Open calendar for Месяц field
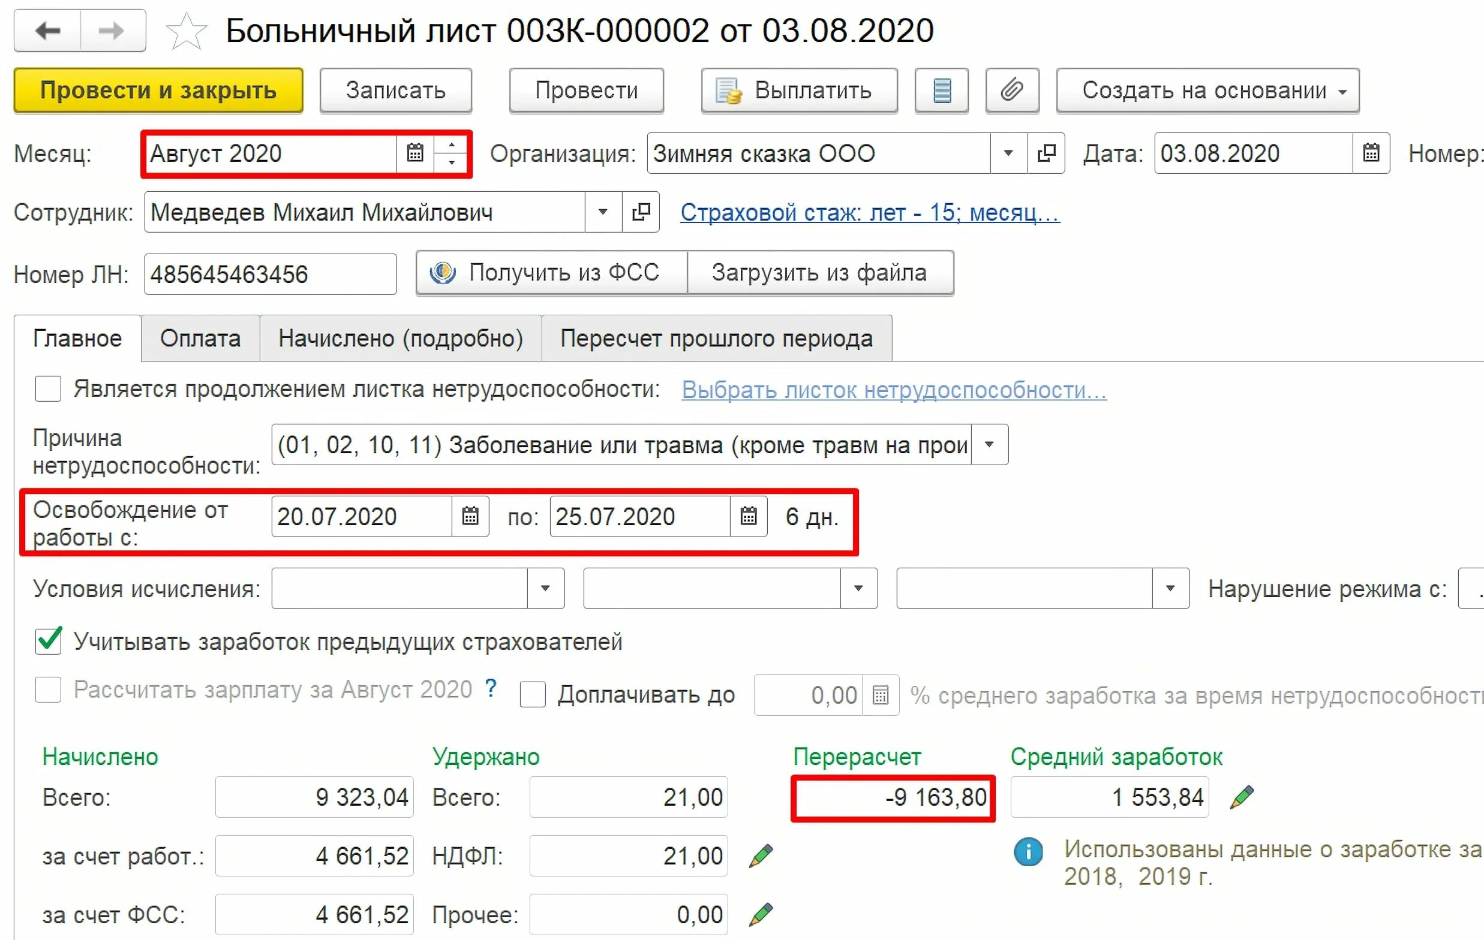Image resolution: width=1484 pixels, height=940 pixels. (x=415, y=153)
